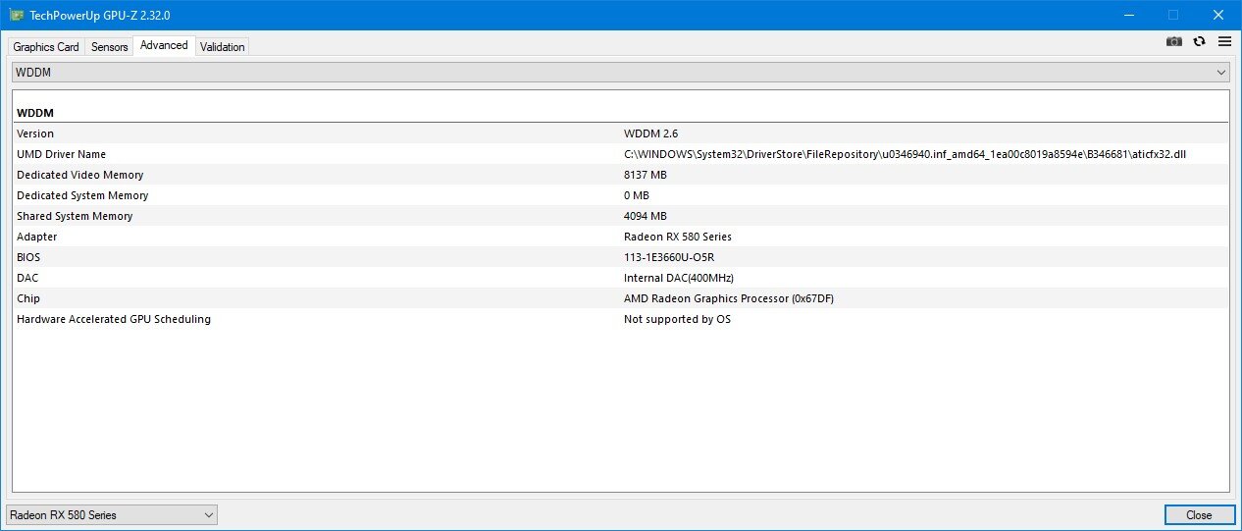Click the DAC row label

coord(28,278)
